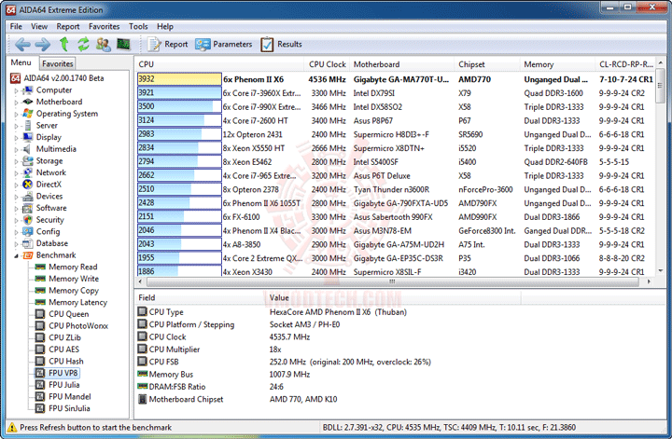Open the Parameters toolbar button
This screenshot has height=439, width=672.
point(224,44)
